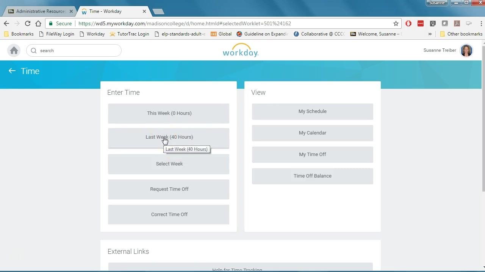Click the Adobe Acrobat PDF extension icon
The image size is (485, 272).
coord(457,23)
